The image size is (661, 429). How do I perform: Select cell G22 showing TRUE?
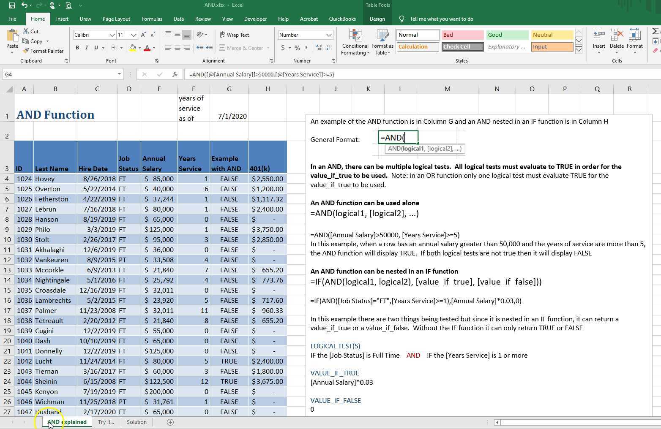tap(229, 361)
